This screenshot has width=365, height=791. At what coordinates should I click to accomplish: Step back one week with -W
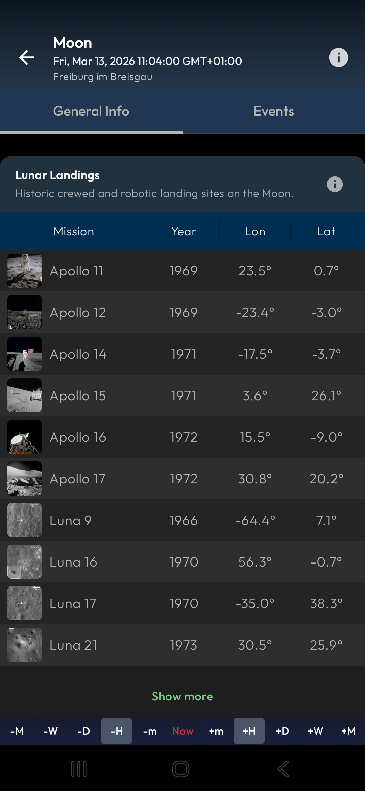coord(50,731)
